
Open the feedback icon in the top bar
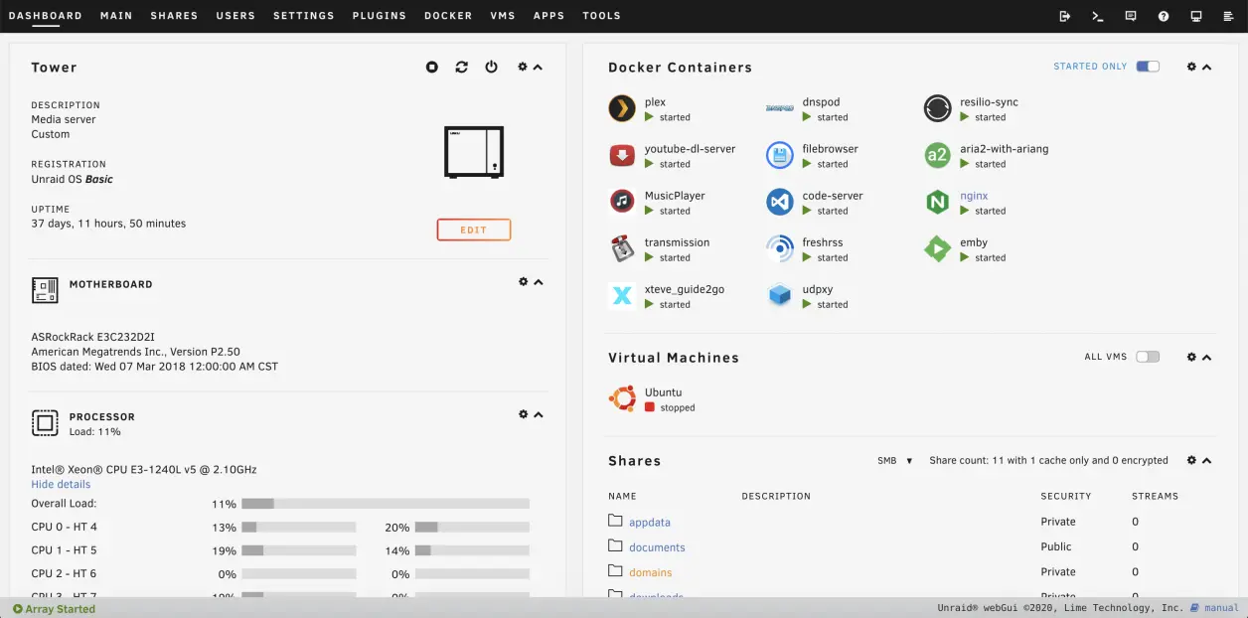coord(1131,16)
